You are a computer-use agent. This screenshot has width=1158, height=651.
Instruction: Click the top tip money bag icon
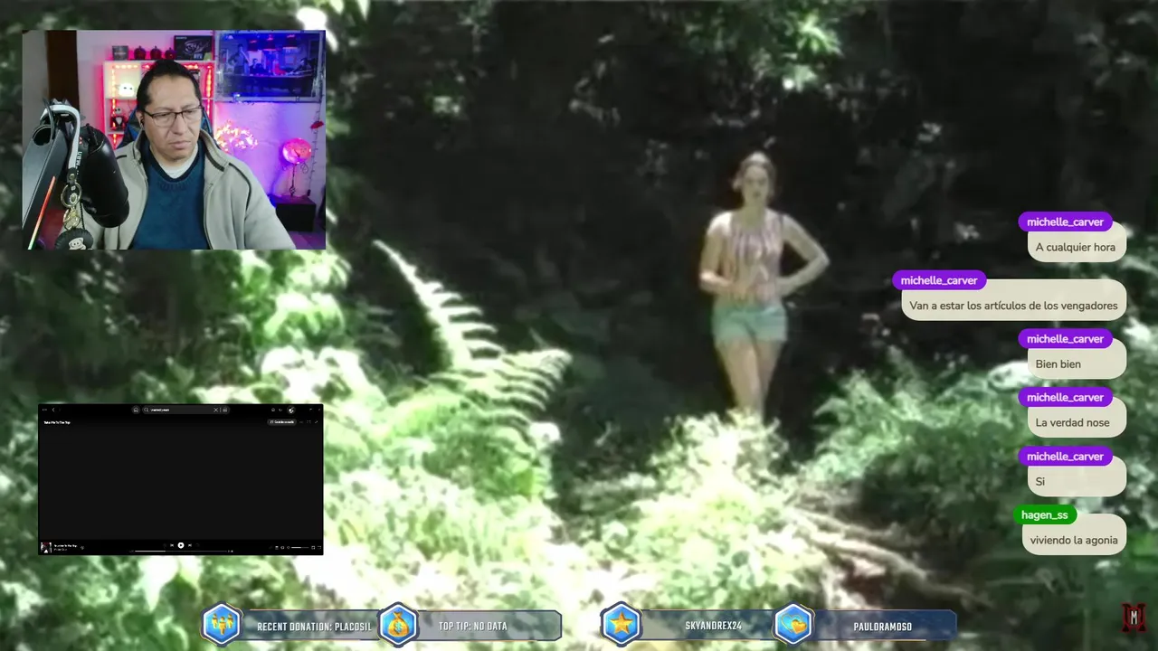(x=398, y=624)
